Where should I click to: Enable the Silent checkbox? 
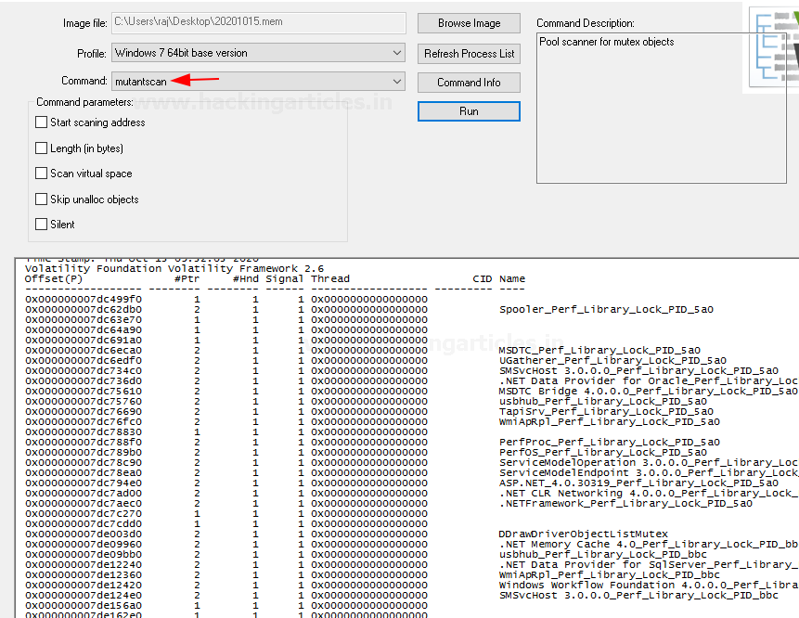click(x=41, y=225)
